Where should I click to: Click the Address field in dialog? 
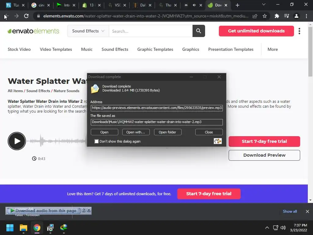pos(157,108)
